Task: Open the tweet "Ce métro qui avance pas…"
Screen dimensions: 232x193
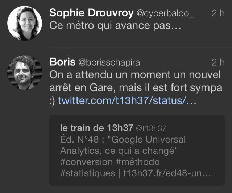Action: (115, 26)
